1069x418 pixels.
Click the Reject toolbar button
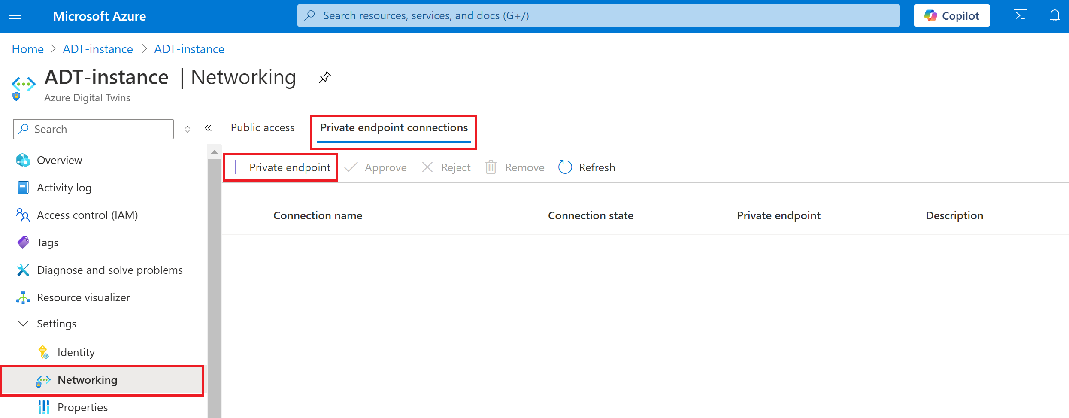click(x=446, y=167)
